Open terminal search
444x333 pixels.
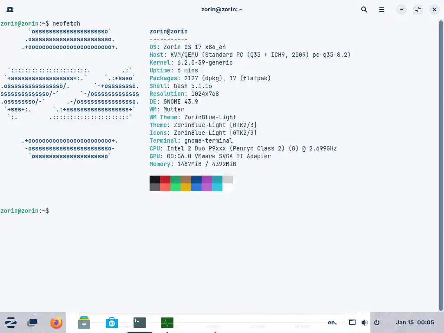tap(364, 10)
